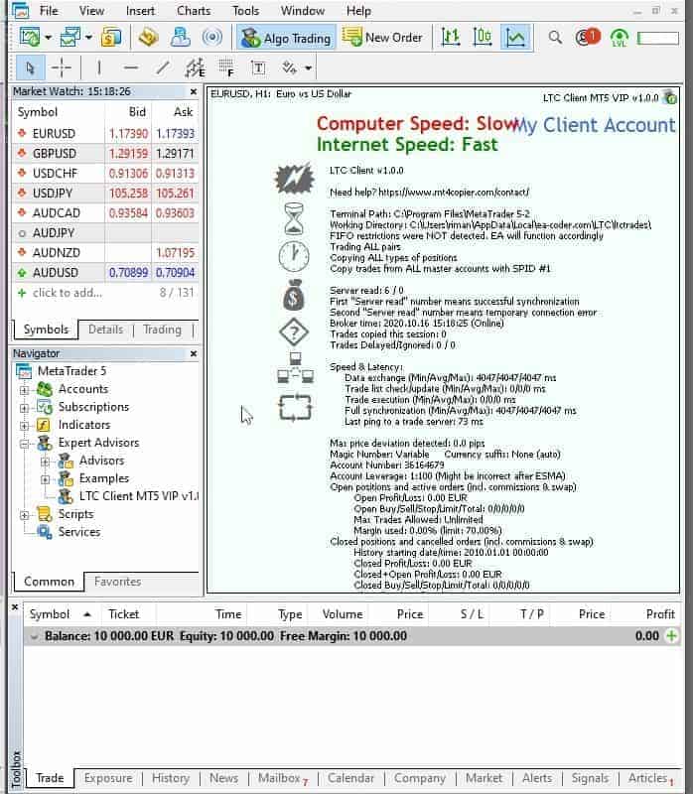
Task: Open the File menu
Action: 49,11
